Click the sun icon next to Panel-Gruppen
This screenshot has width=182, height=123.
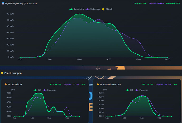tap(2, 73)
